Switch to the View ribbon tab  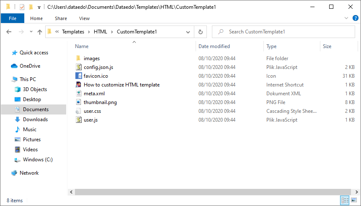(84, 18)
